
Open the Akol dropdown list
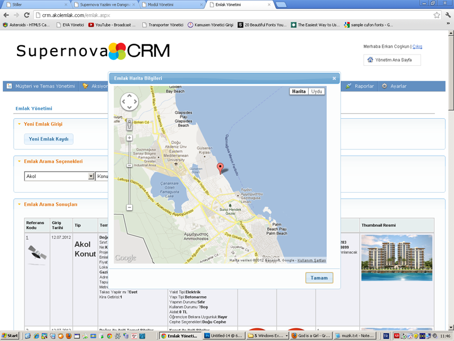click(x=60, y=176)
